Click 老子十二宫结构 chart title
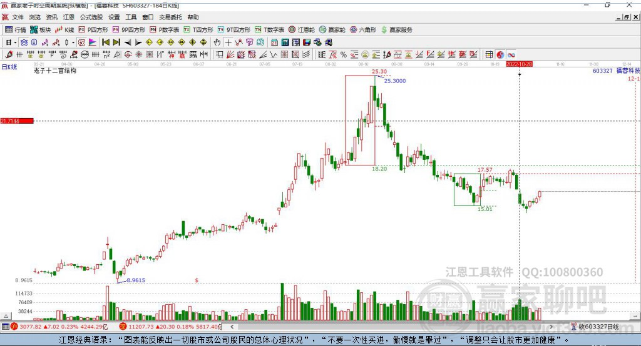The height and width of the screenshot is (346, 641). pos(55,71)
